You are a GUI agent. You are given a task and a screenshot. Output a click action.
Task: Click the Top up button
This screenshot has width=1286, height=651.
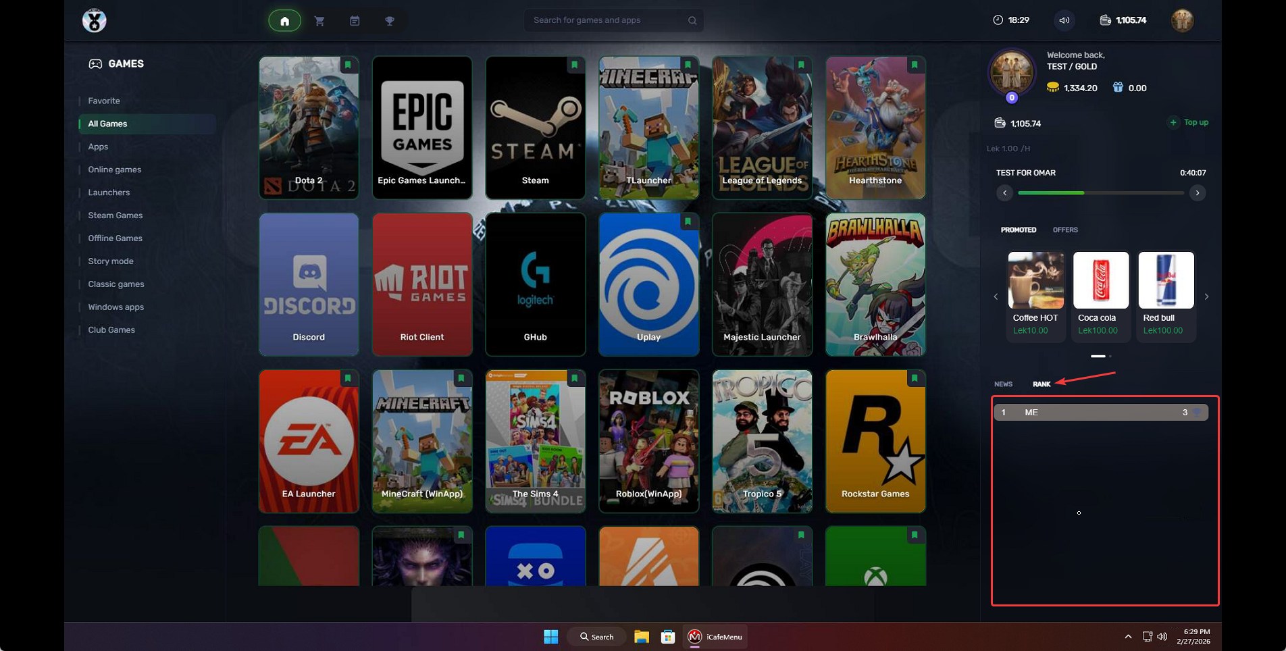(1189, 122)
